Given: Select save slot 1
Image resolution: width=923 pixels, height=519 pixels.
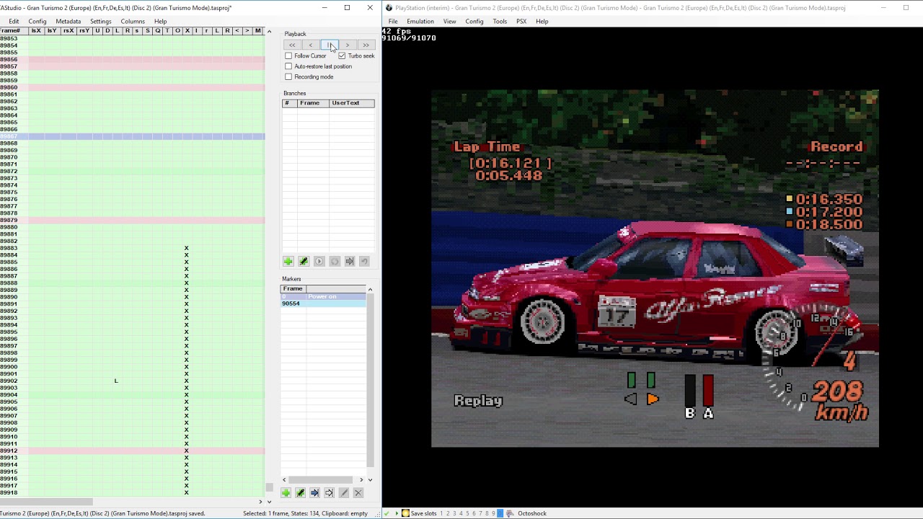Looking at the screenshot, I should 442,513.
